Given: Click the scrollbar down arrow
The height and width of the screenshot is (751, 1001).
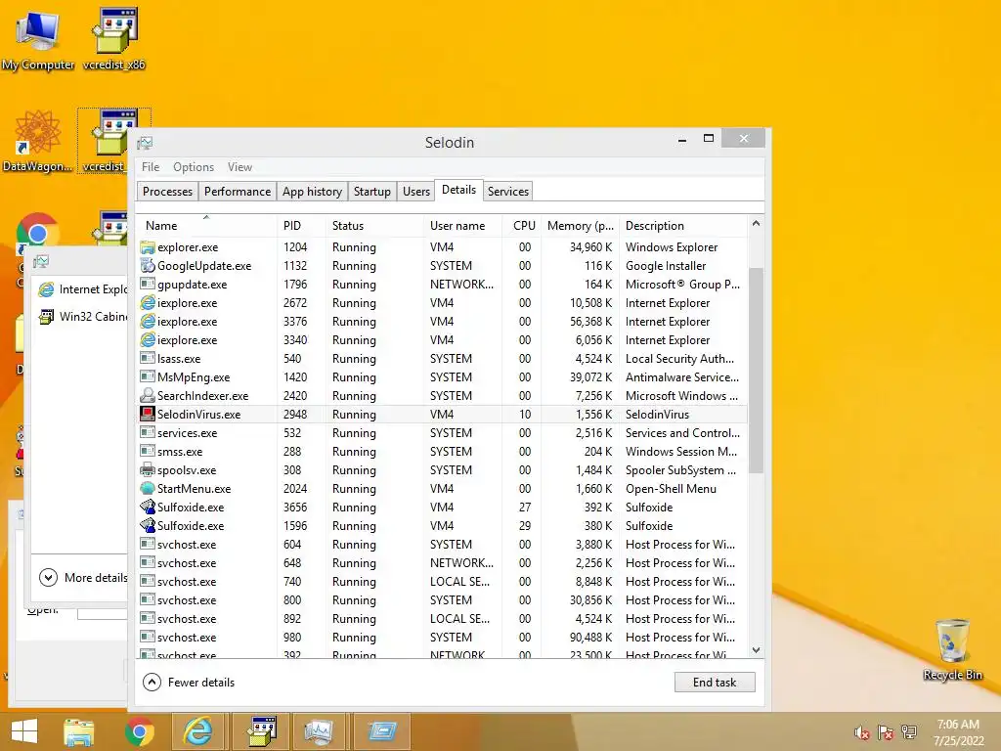Looking at the screenshot, I should click(x=756, y=650).
